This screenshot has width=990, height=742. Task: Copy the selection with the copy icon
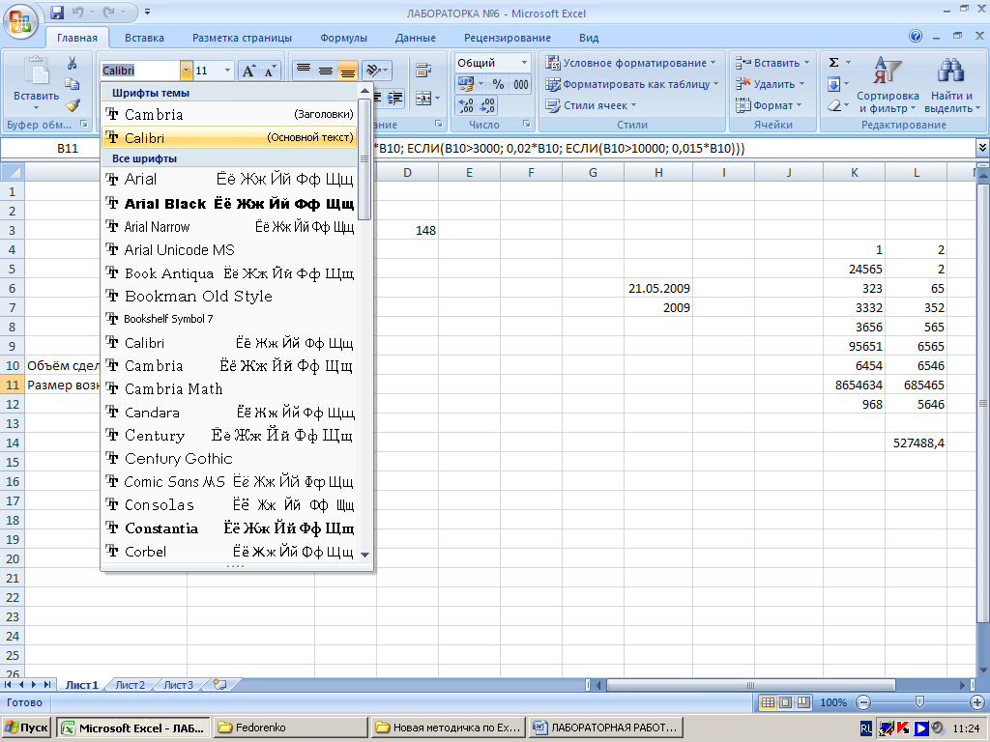(x=72, y=83)
